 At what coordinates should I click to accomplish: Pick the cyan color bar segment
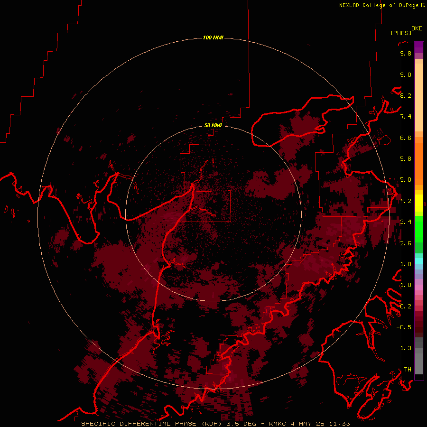[419, 261]
